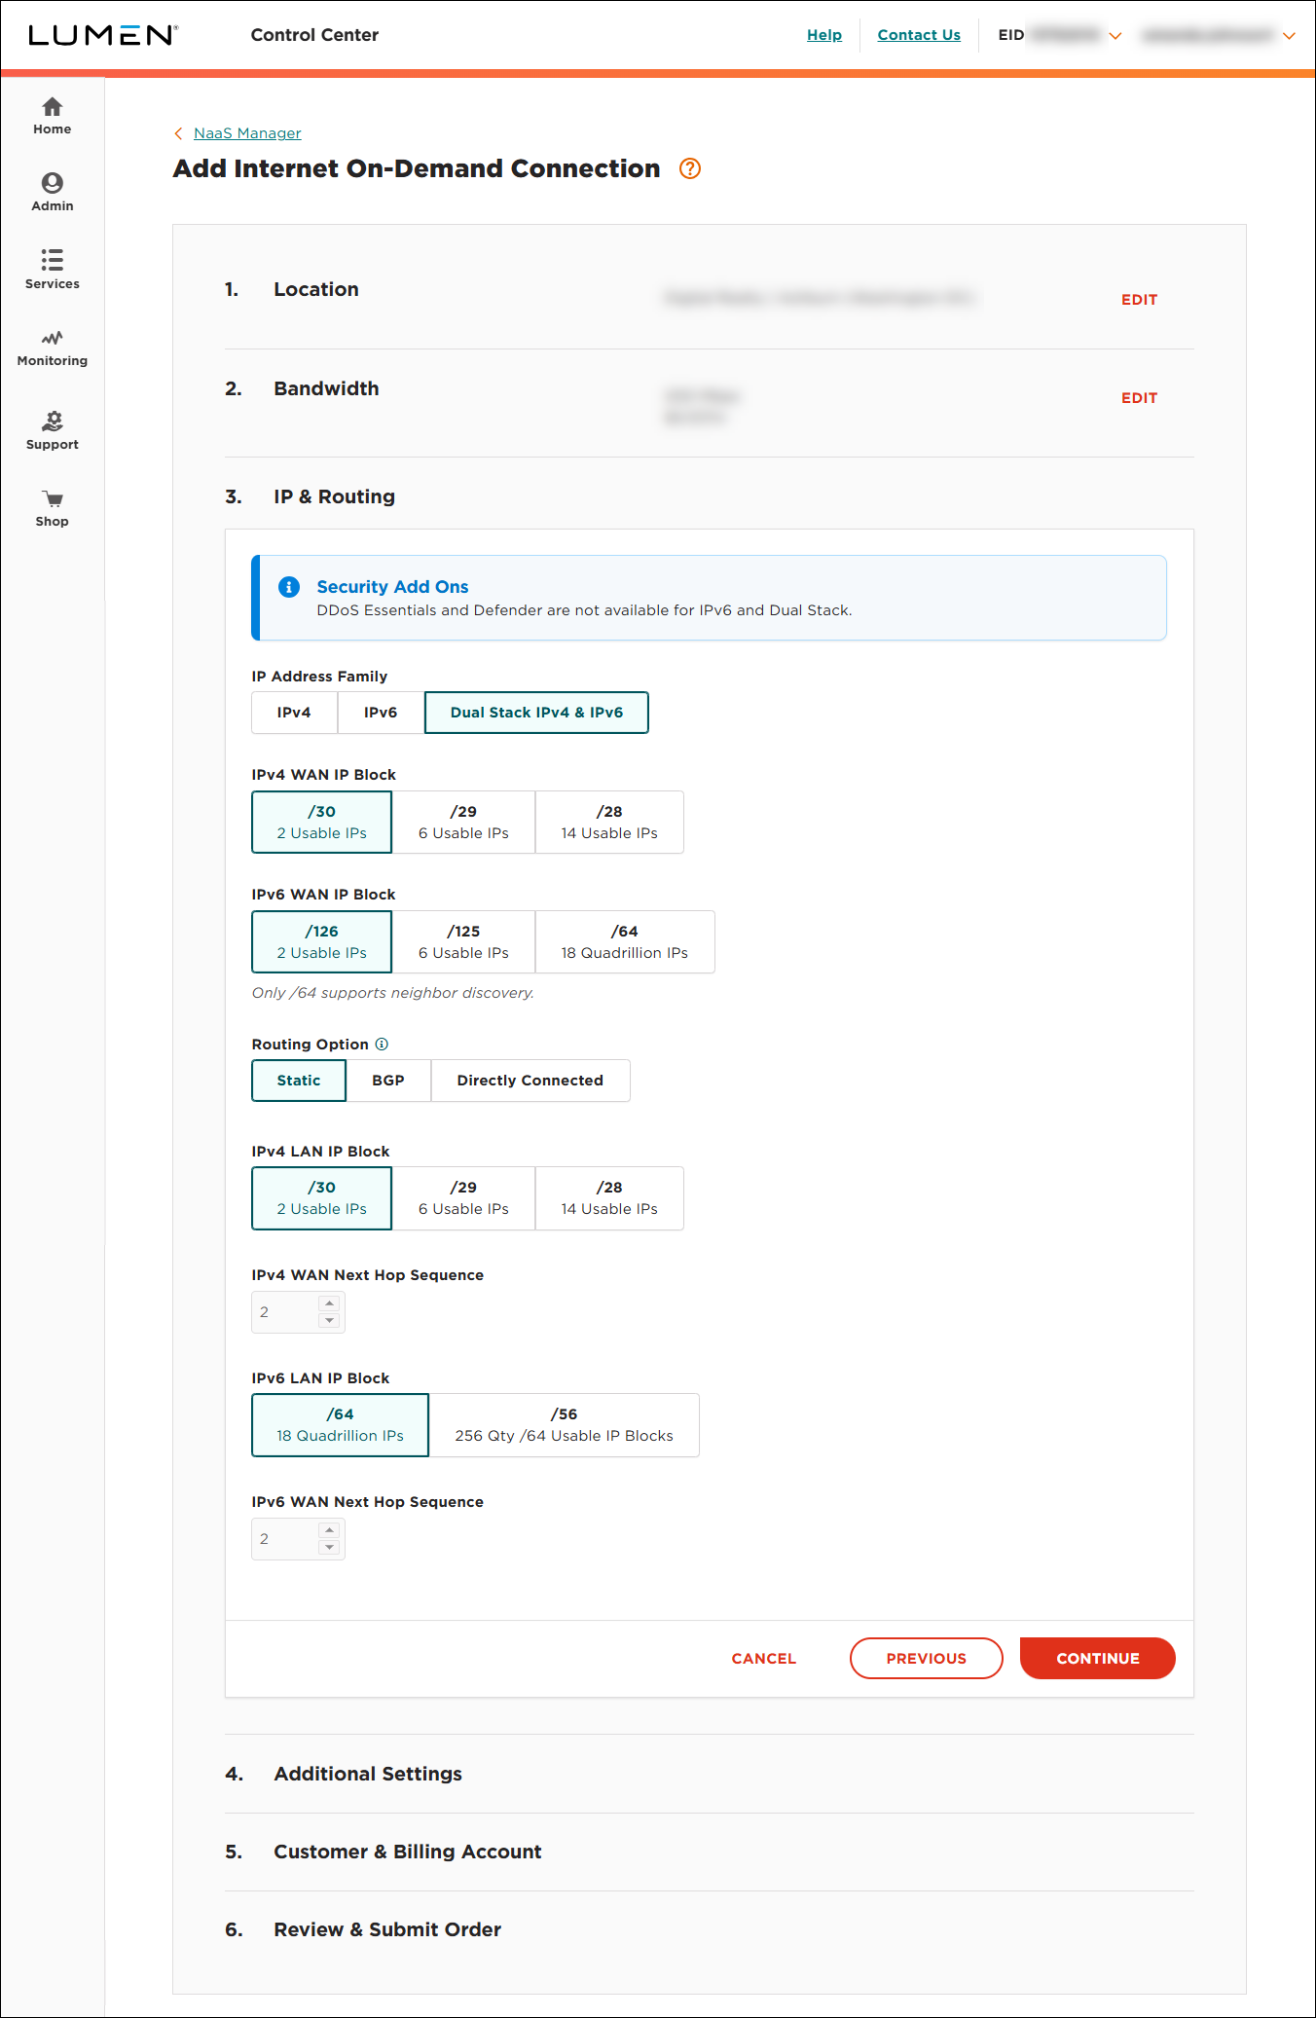Select BGP routing option

(x=388, y=1081)
